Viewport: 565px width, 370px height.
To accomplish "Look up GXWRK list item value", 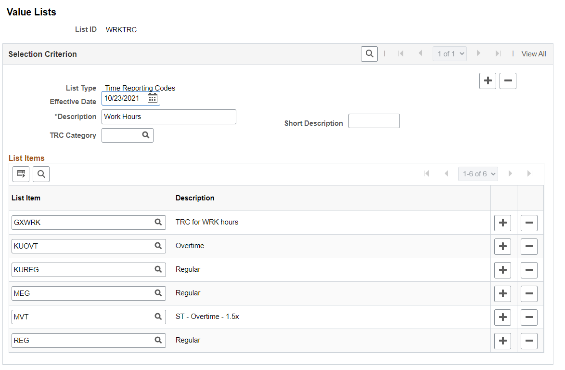I will pyautogui.click(x=158, y=222).
